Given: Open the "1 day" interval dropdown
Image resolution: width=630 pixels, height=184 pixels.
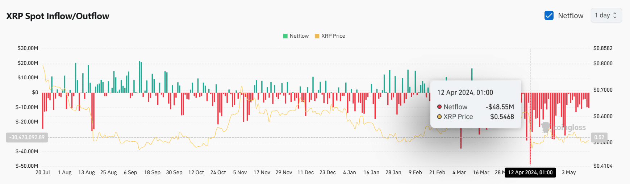Looking at the screenshot, I should 606,16.
